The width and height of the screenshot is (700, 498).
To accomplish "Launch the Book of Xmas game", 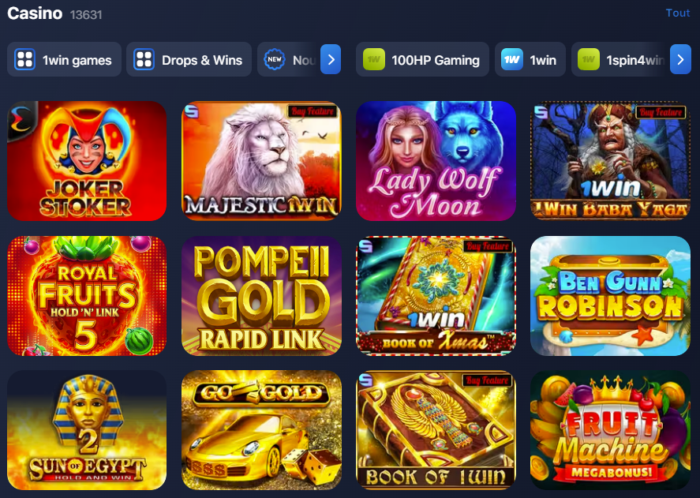I will [x=436, y=296].
